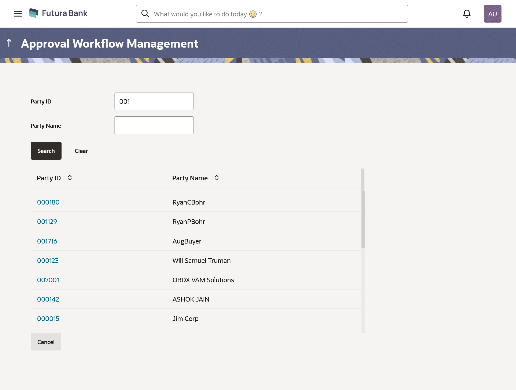Open party 000180 RyanCBohr
This screenshot has width=516, height=390.
coord(48,202)
